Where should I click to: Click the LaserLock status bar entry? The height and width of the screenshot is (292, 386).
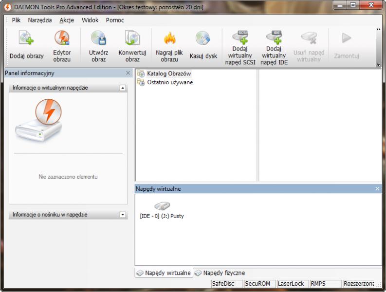[x=293, y=284]
